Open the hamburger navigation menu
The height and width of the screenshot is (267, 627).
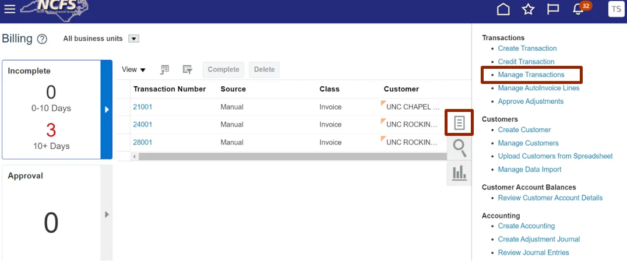(x=9, y=9)
